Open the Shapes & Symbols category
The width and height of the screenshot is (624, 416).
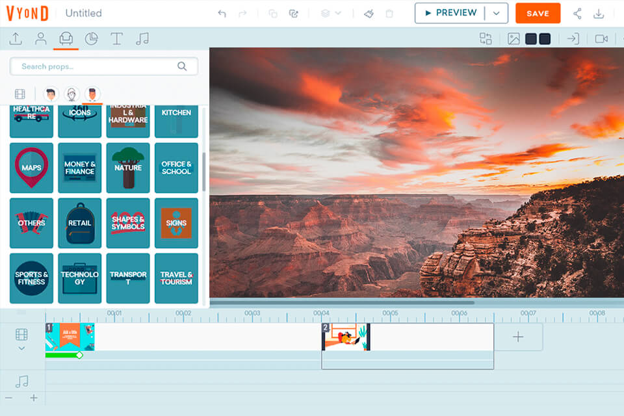point(128,223)
